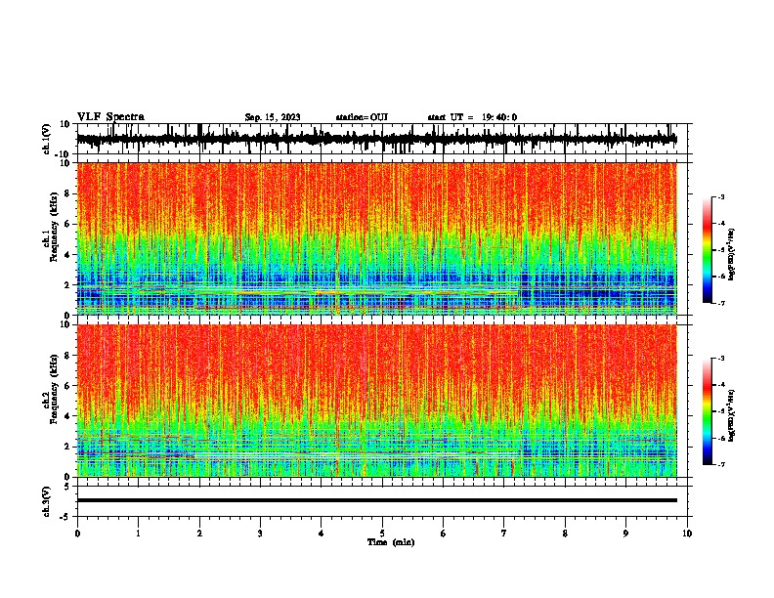774x598 pixels.
Task: Select the ch.2 spectrogram plot
Action: click(x=376, y=401)
